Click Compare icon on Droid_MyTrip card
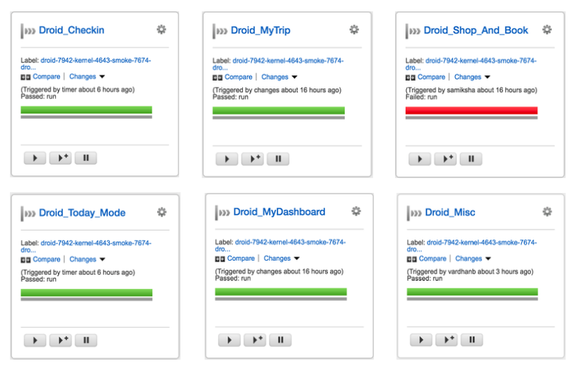Screen dimensions: 577x371 click(x=218, y=77)
